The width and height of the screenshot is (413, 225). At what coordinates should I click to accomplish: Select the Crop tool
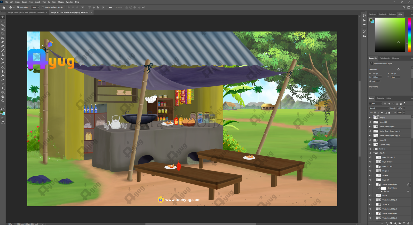(x=3, y=34)
